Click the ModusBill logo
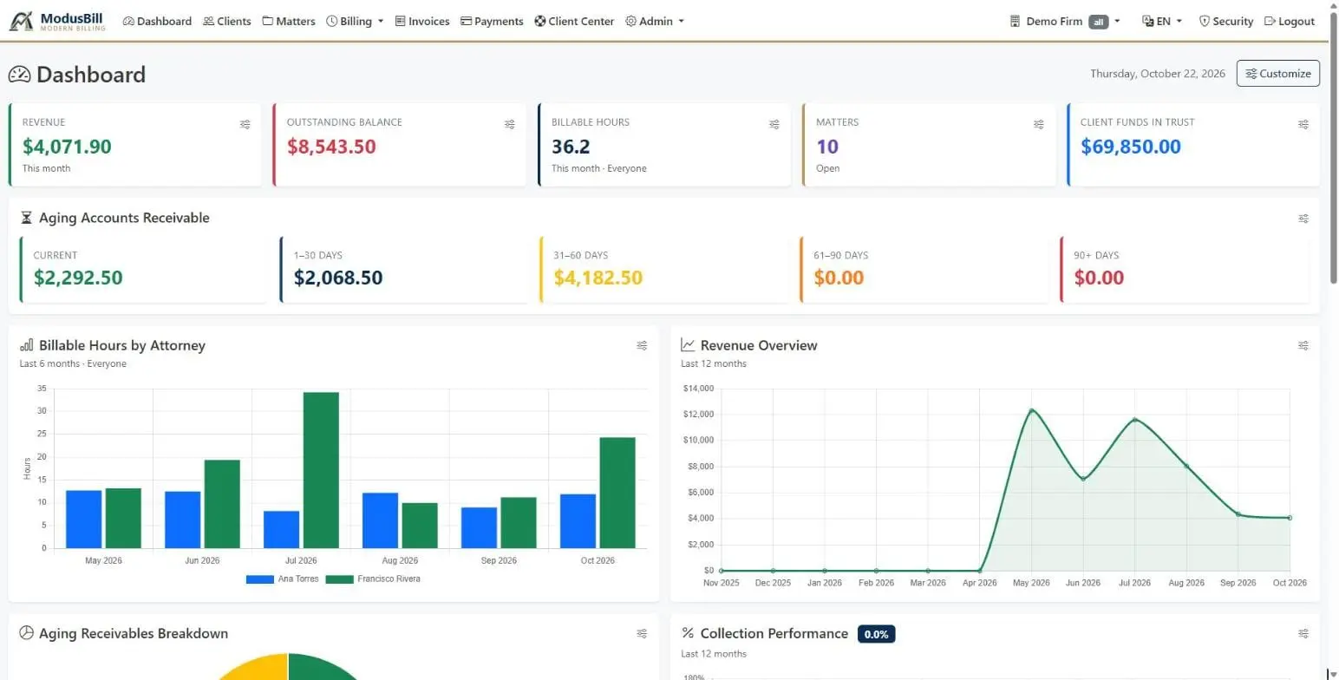 [x=57, y=21]
